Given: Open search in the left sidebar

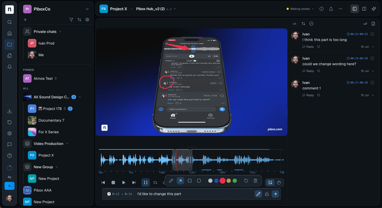Looking at the screenshot, I should [10, 22].
